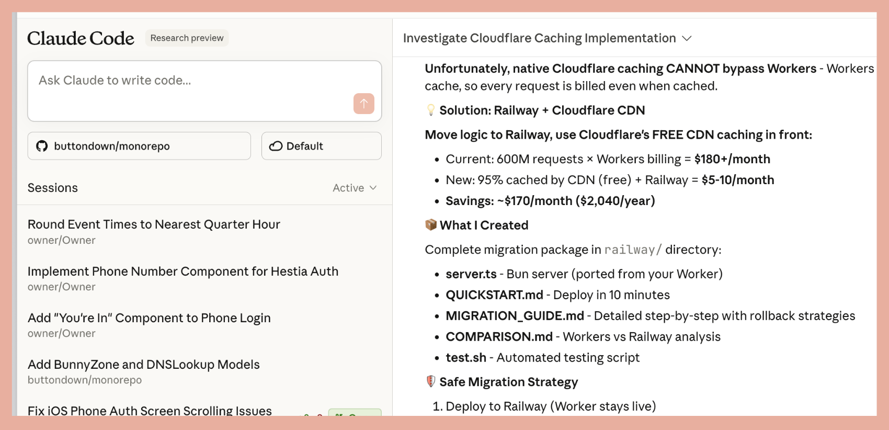Click the shield icon before Safe Migration Strategy
Image resolution: width=889 pixels, height=430 pixels.
(x=431, y=382)
